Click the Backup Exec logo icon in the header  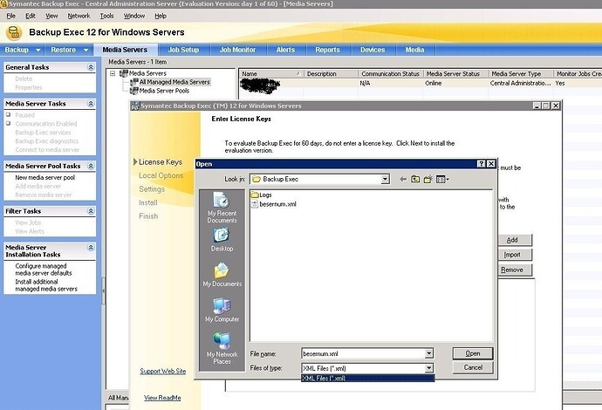[14, 32]
